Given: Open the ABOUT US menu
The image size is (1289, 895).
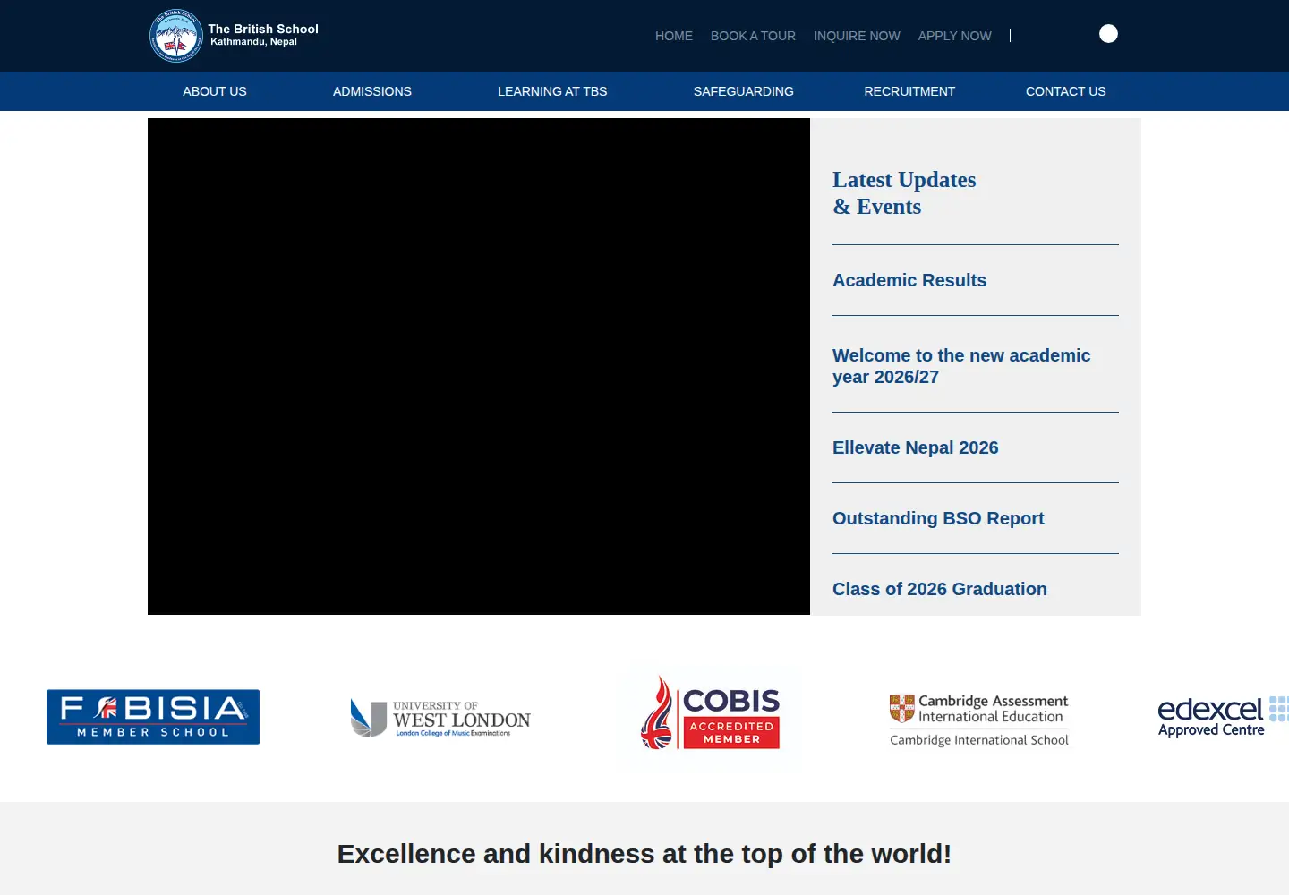Looking at the screenshot, I should (215, 91).
